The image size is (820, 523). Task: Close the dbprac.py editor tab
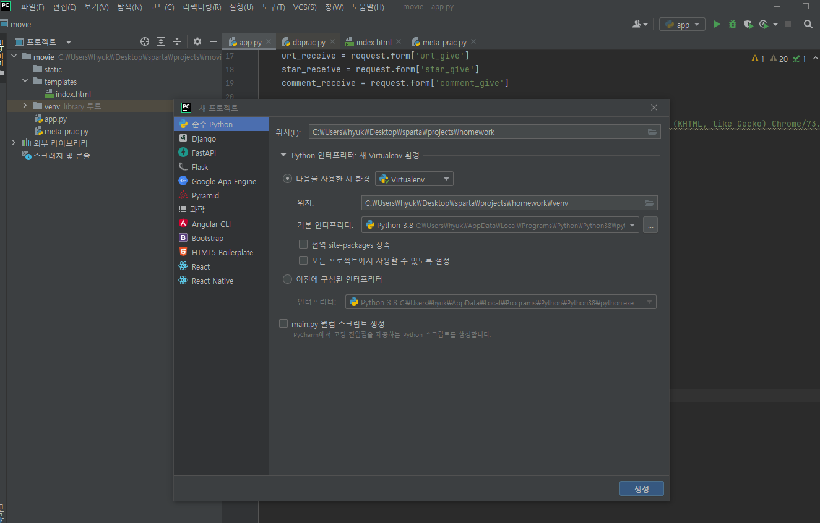pos(332,42)
